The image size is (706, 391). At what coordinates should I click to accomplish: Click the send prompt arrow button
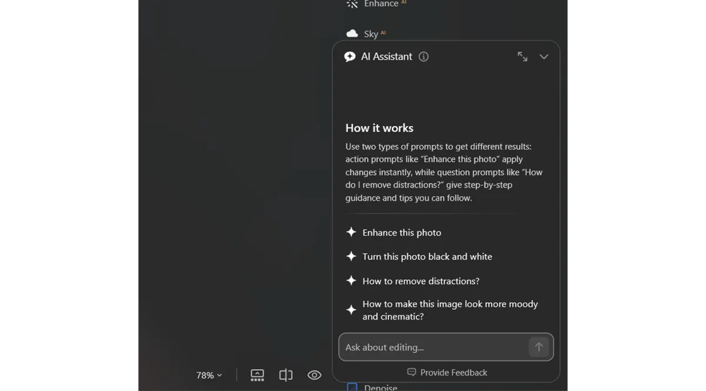[x=539, y=347]
